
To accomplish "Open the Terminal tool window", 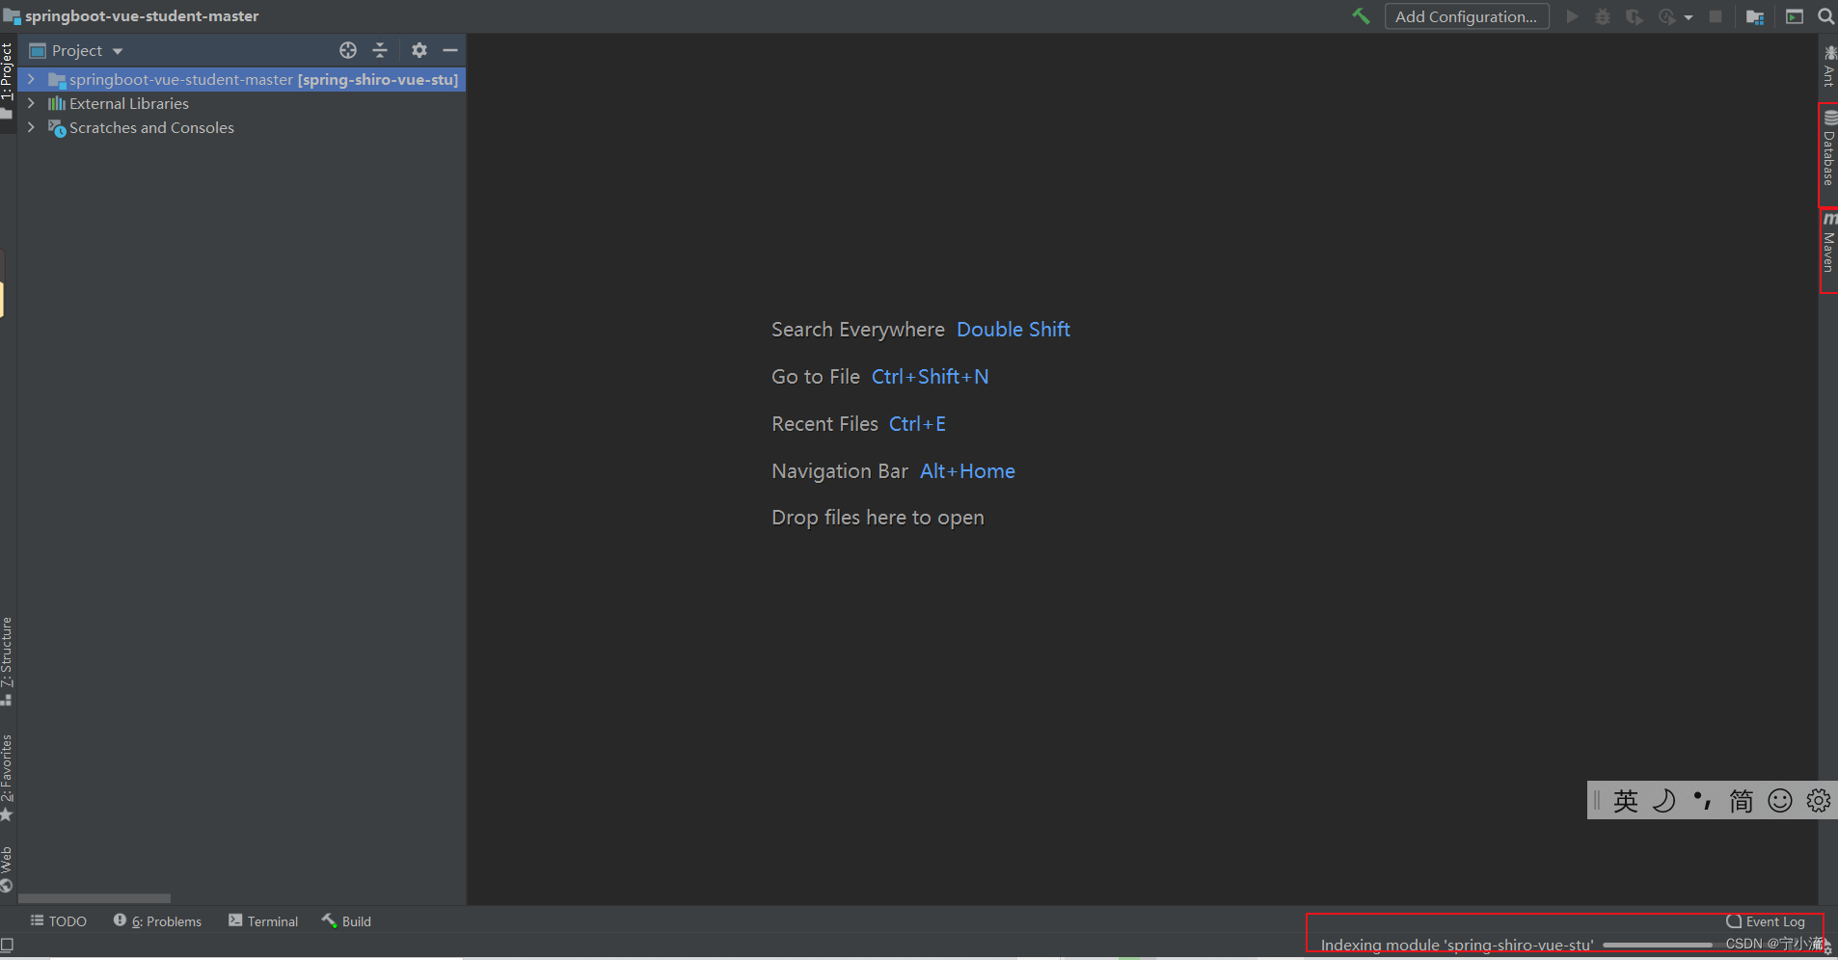I will [x=263, y=921].
